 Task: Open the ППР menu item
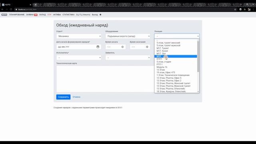tap(49, 15)
